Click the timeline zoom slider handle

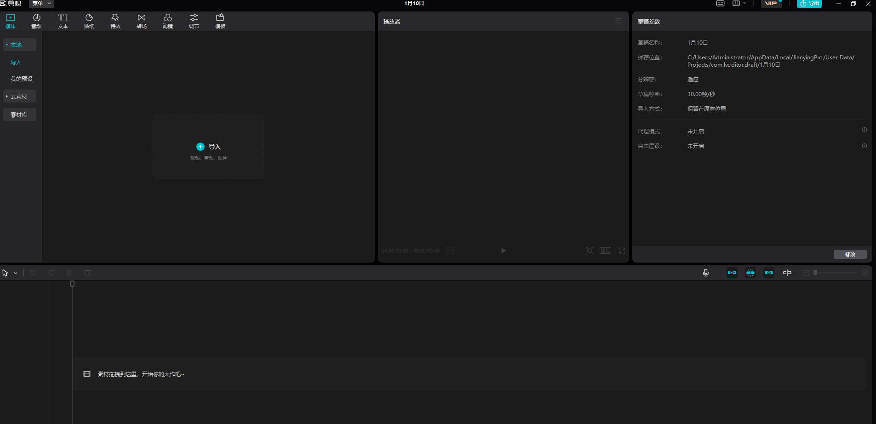tap(815, 273)
